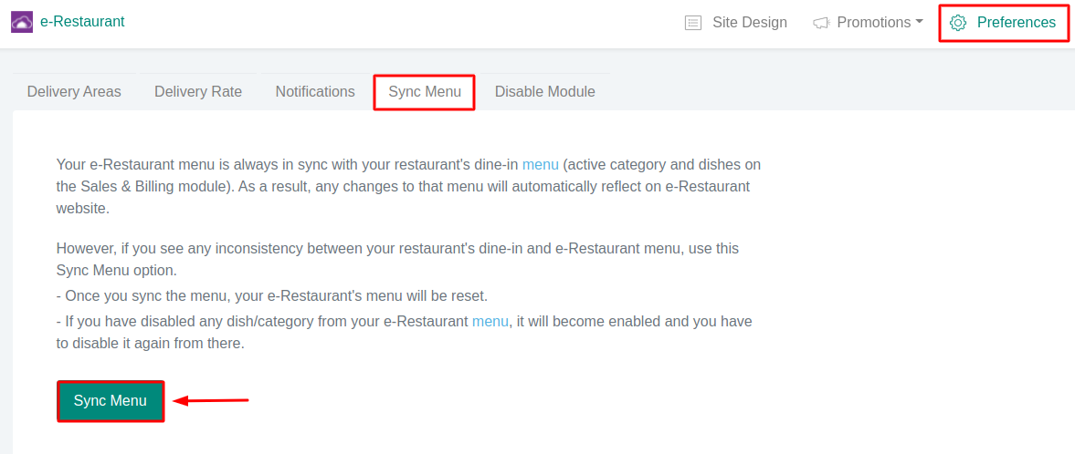The image size is (1075, 454).
Task: Click the e-Restaurant brand name text
Action: (x=82, y=22)
